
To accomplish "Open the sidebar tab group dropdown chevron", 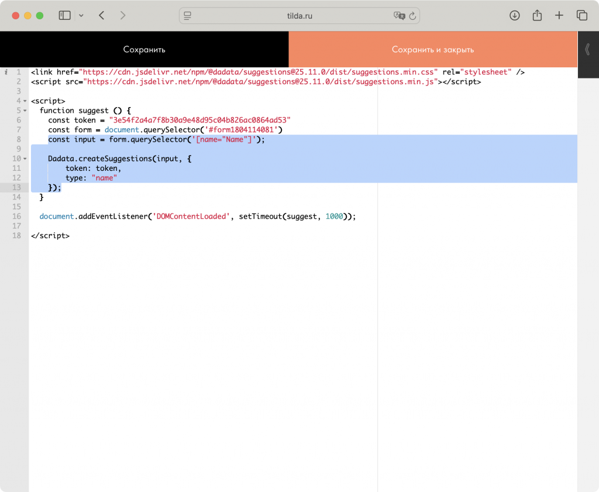I will (81, 16).
